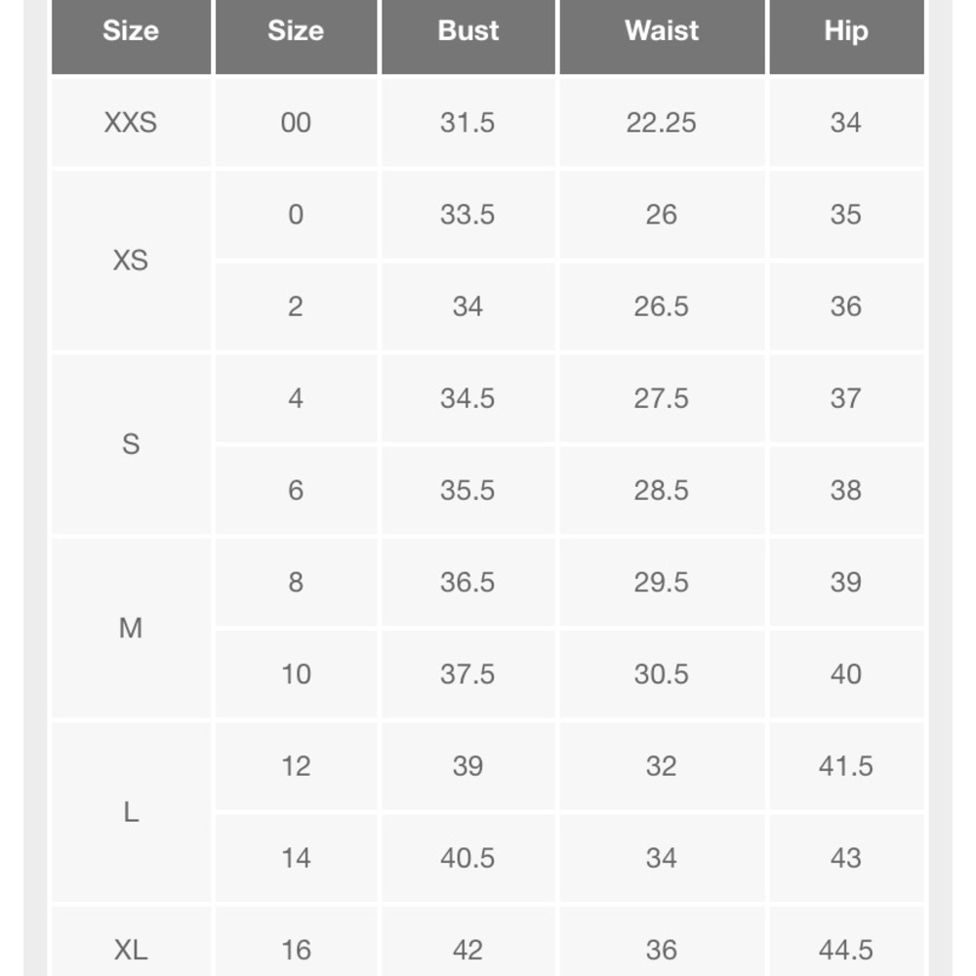Screen dimensions: 976x976
Task: Select the S size label
Action: (131, 444)
